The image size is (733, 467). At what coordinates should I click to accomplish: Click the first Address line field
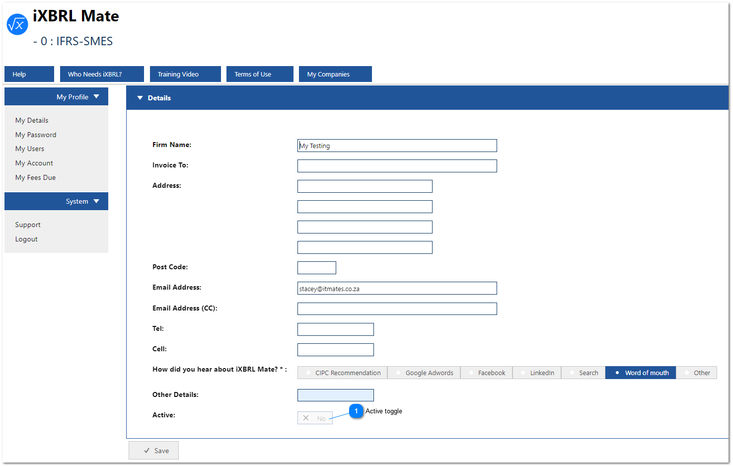[365, 186]
